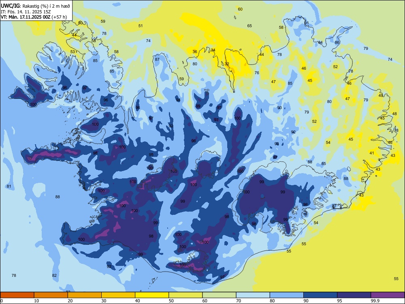Click the map value '49' on the east coast
This screenshot has height=304, width=405.
381,95
